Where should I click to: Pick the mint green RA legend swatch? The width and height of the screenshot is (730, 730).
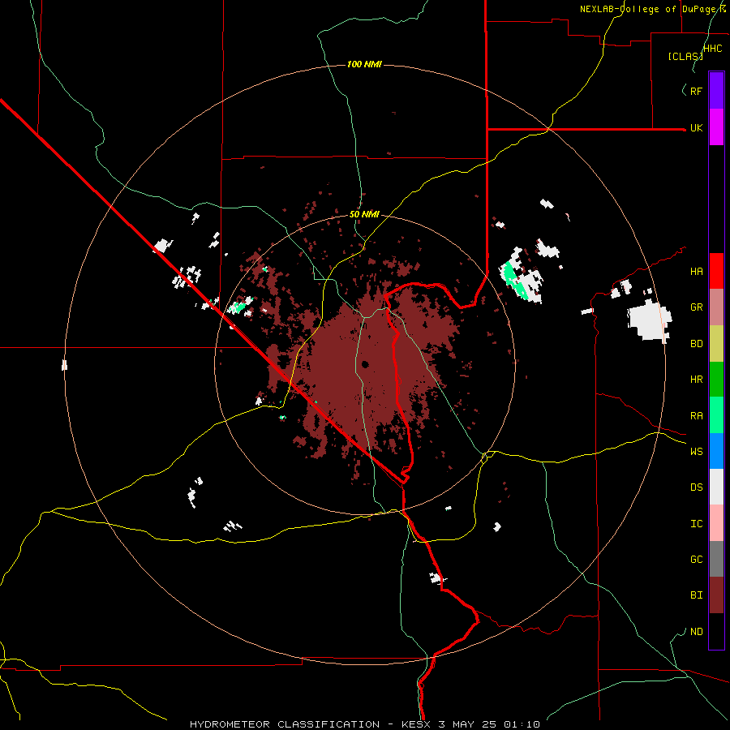pos(716,415)
